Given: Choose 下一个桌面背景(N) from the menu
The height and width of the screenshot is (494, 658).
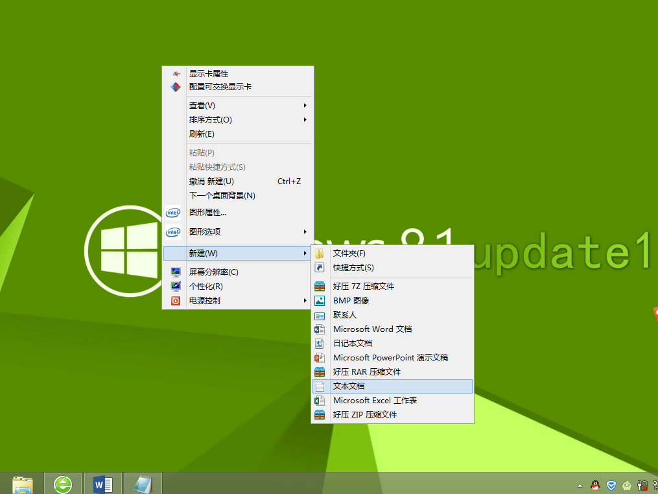Looking at the screenshot, I should click(237, 196).
